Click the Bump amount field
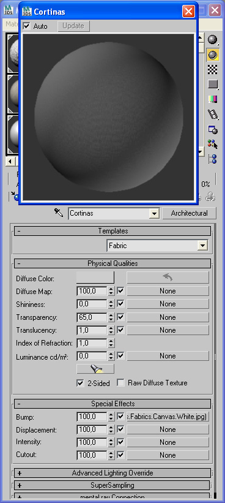Screen dimensions: 225x503 coord(92,417)
